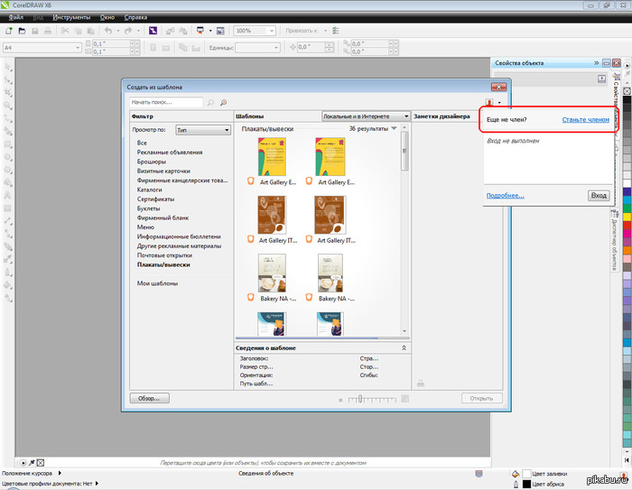Click the Undo arrow icon
The height and width of the screenshot is (490, 632).
point(108,31)
